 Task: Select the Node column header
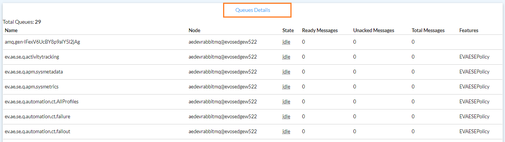pyautogui.click(x=195, y=30)
